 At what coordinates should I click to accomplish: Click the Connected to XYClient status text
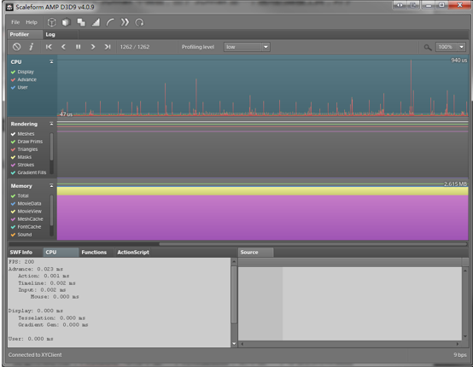[x=35, y=355]
